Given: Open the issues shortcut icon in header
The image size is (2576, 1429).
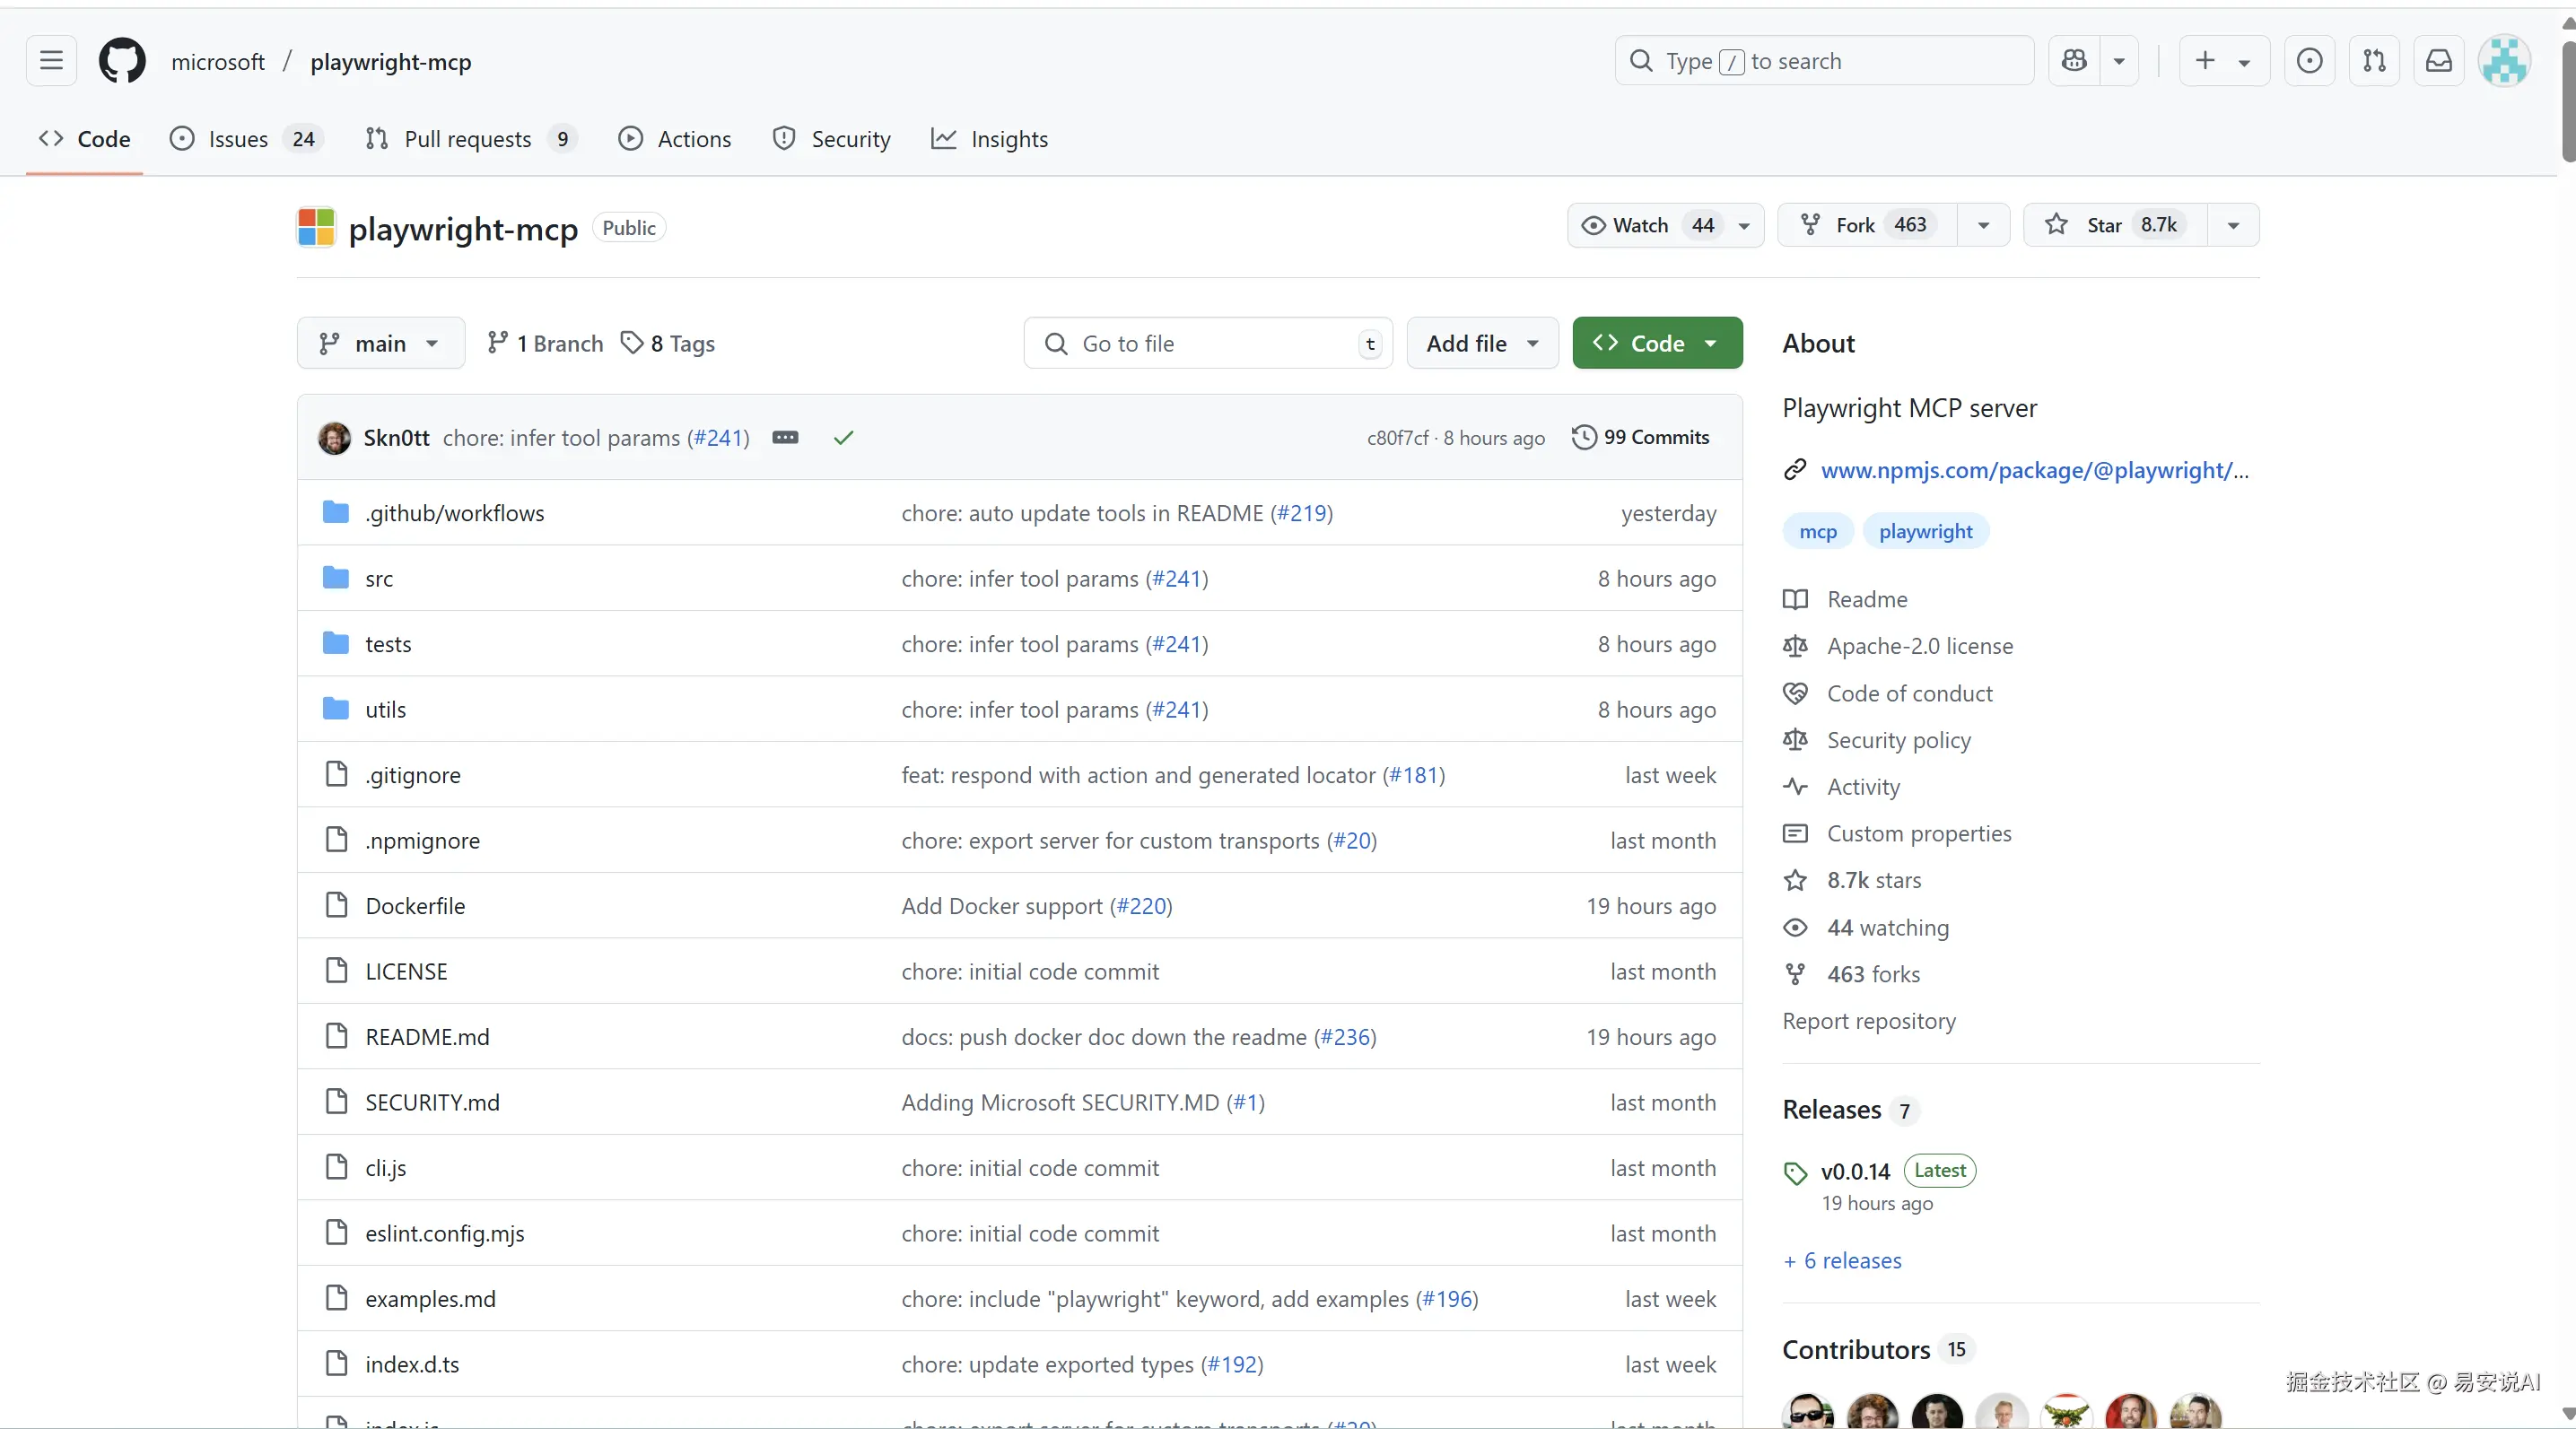Looking at the screenshot, I should pyautogui.click(x=2309, y=61).
